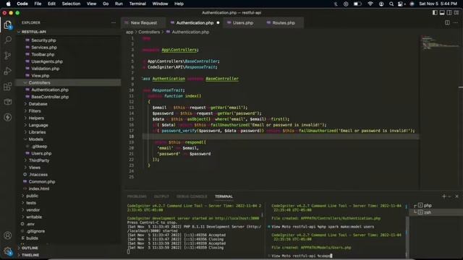This screenshot has height=260, width=463.
Task: Open the Terminal menu in menu bar
Action: click(137, 4)
